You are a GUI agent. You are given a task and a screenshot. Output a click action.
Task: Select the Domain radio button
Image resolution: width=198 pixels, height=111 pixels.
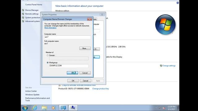pyautogui.click(x=48, y=55)
